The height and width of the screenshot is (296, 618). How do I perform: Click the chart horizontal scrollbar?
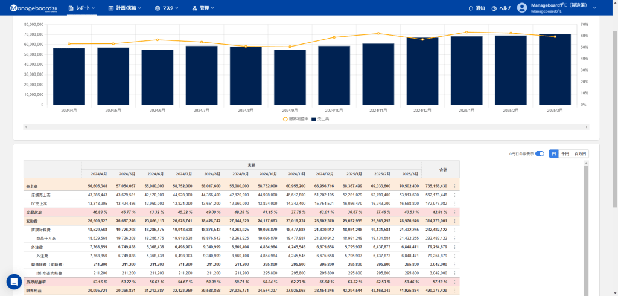click(x=306, y=127)
